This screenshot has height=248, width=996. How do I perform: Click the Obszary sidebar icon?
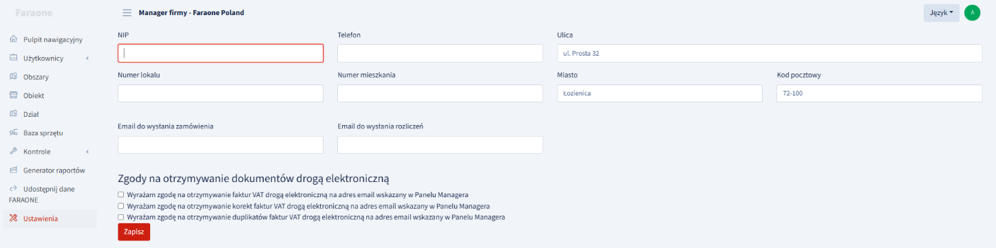pyautogui.click(x=14, y=77)
